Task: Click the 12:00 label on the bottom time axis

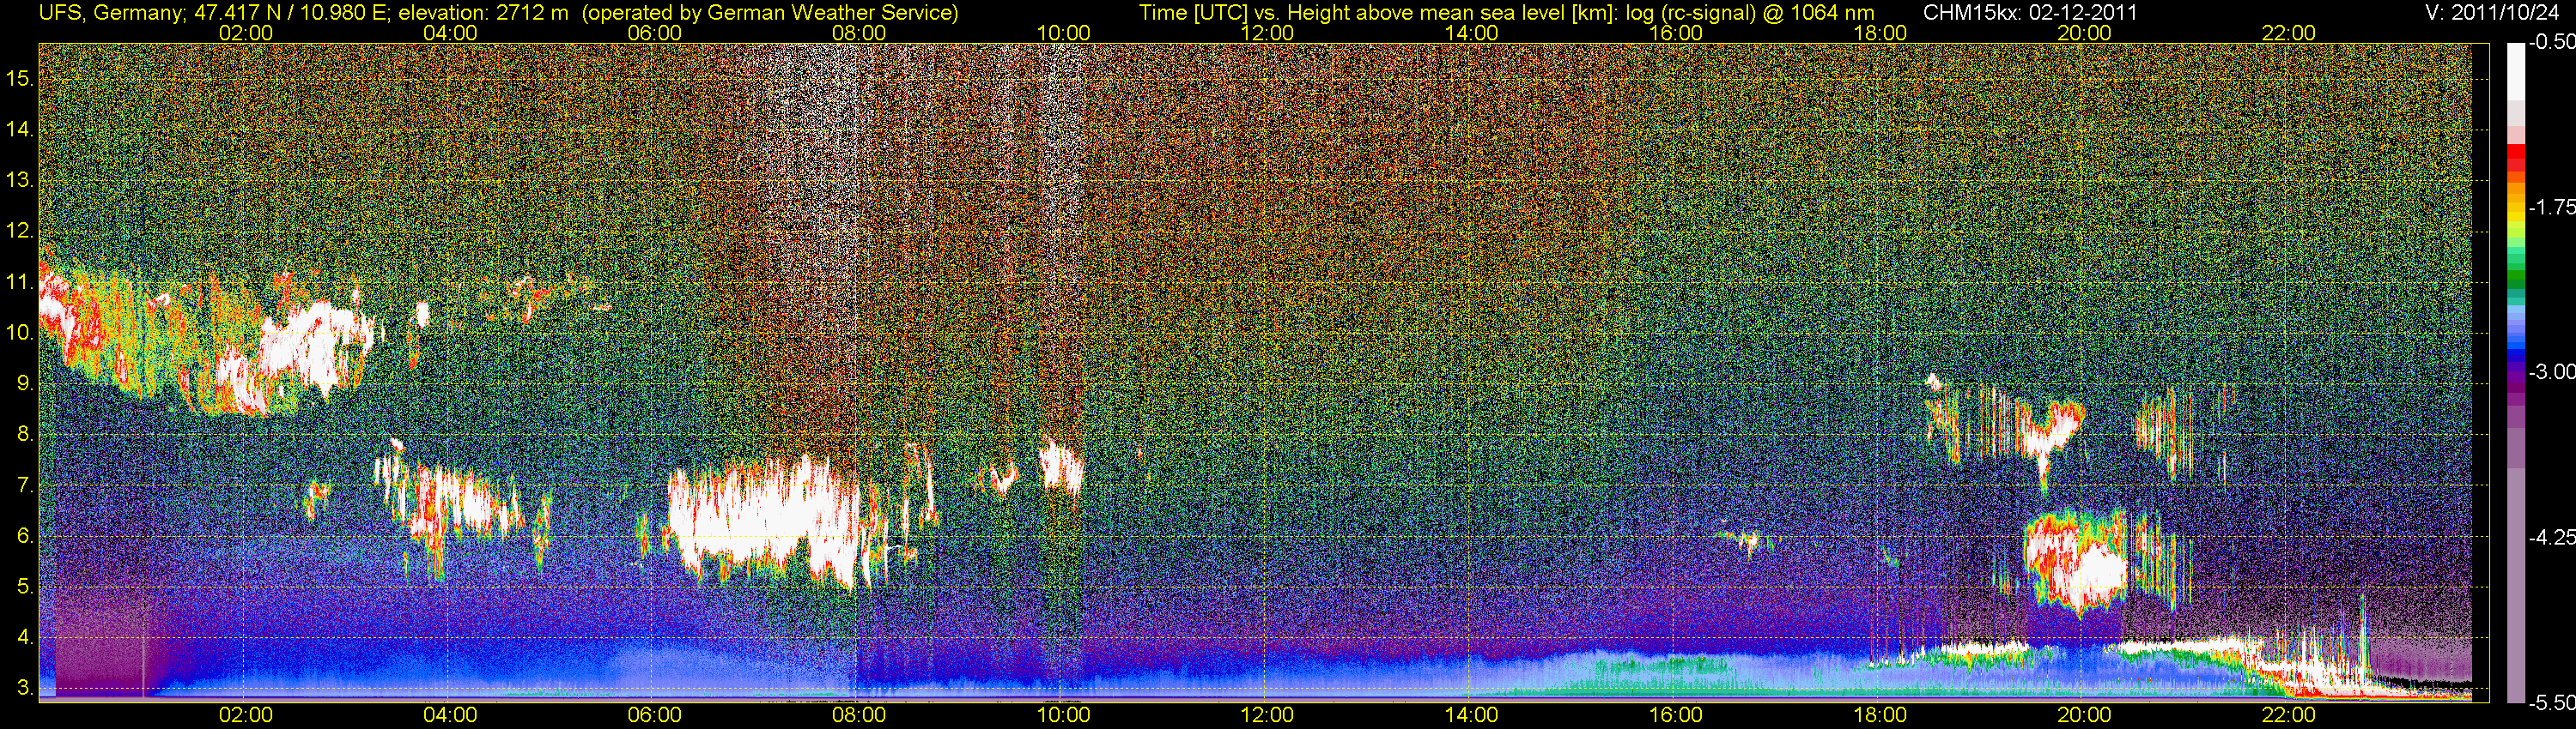Action: point(1267,715)
